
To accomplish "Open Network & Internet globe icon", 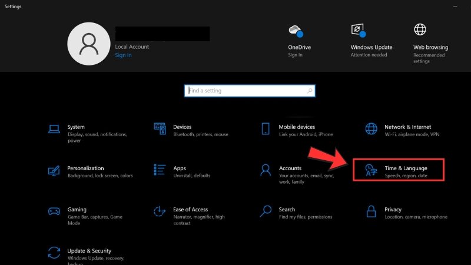I will click(371, 129).
